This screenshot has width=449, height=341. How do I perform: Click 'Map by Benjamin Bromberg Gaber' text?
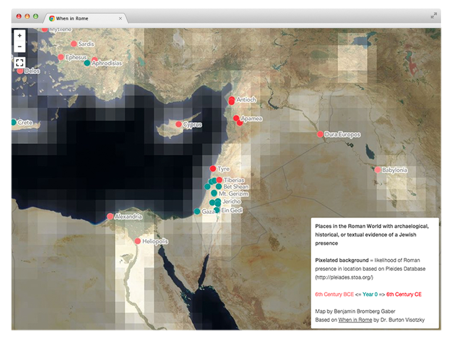(x=355, y=311)
